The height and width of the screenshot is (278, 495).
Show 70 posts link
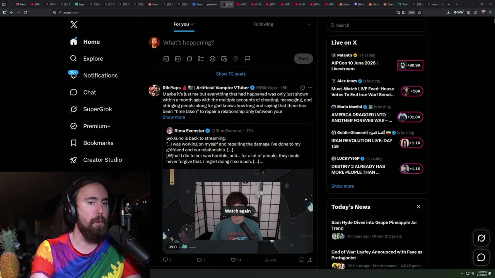230,74
